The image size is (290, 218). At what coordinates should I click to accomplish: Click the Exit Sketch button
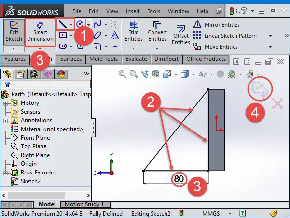[14, 32]
